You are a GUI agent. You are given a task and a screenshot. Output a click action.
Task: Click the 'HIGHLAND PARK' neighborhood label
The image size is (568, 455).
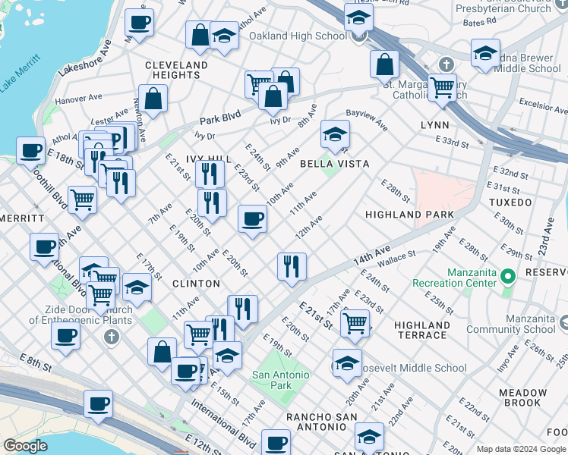(410, 215)
